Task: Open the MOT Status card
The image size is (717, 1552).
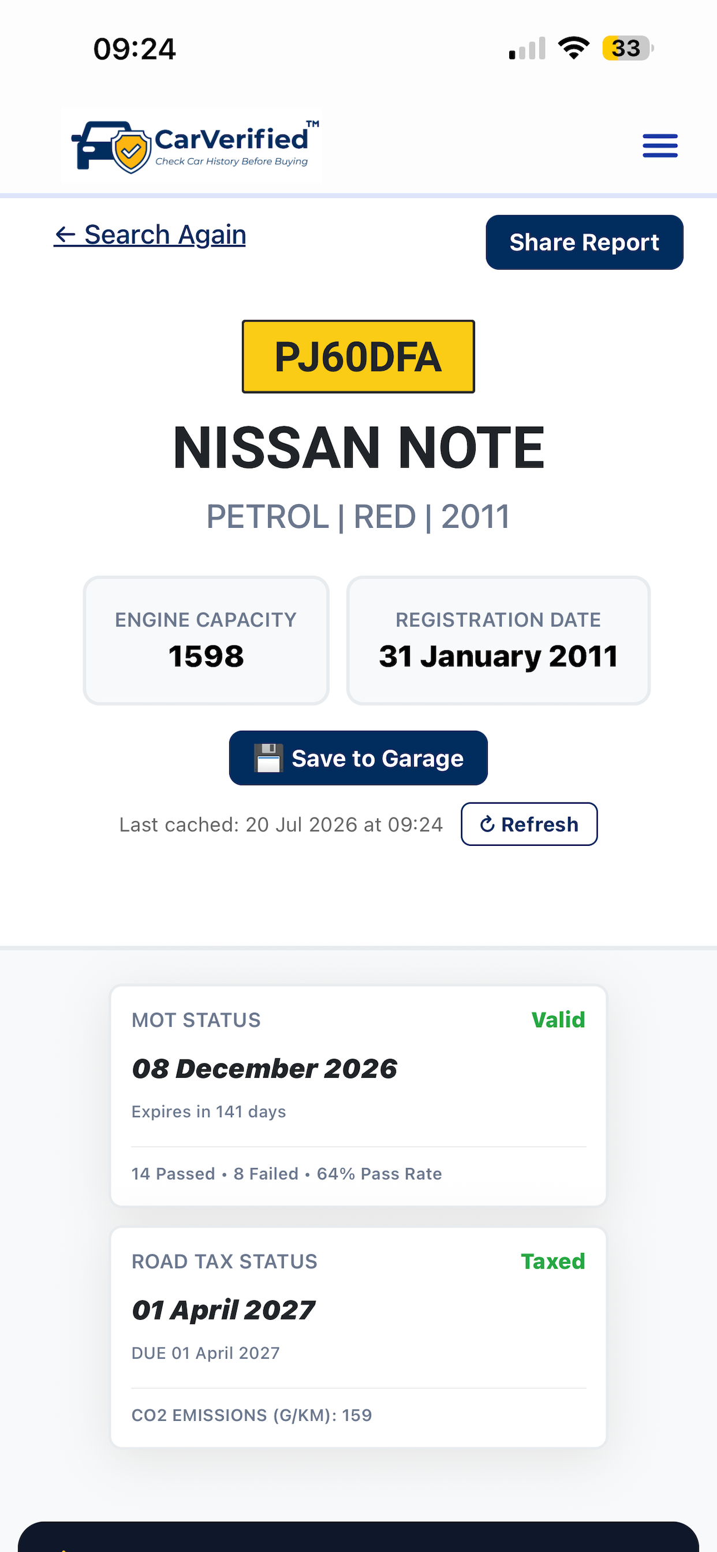Action: coord(358,1095)
